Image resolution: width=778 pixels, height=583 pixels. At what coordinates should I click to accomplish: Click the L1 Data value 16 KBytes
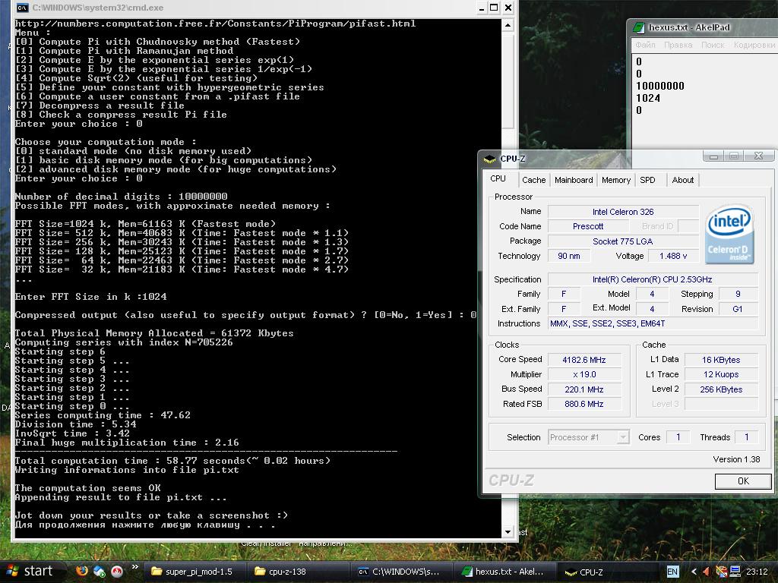[x=721, y=360]
